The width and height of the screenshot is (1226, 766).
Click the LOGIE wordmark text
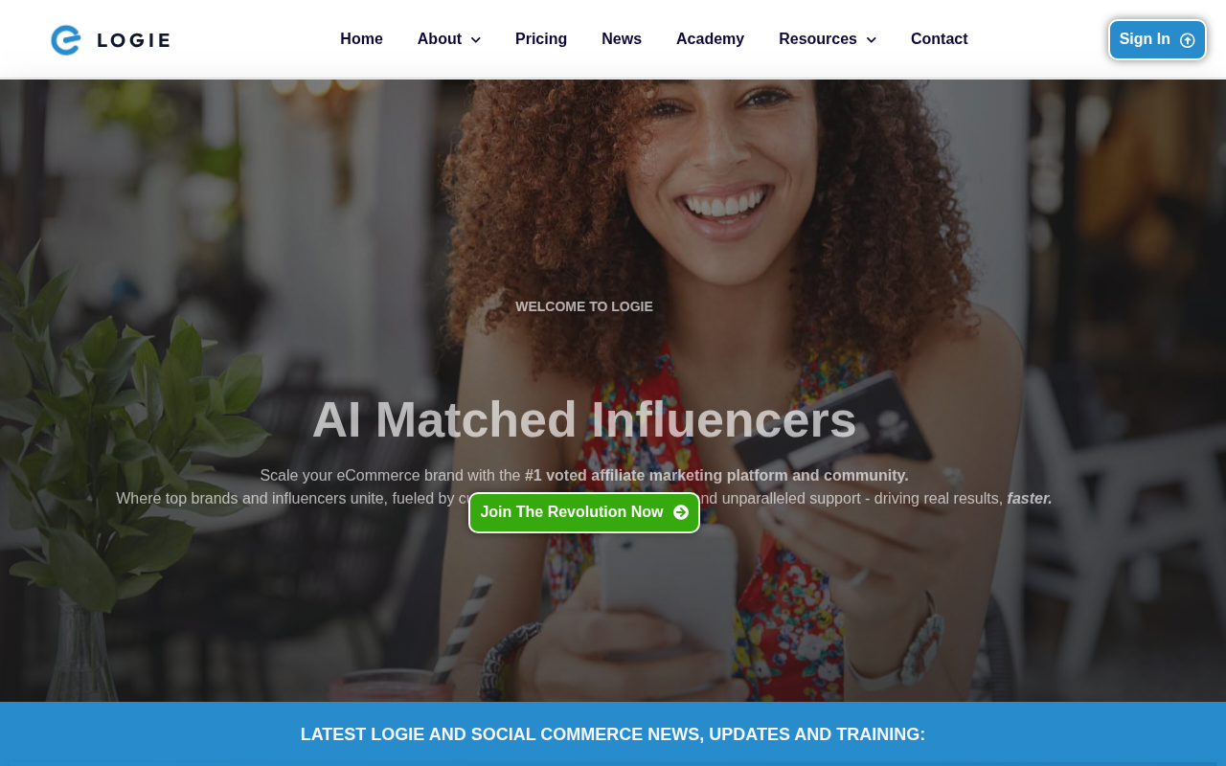[x=134, y=40]
